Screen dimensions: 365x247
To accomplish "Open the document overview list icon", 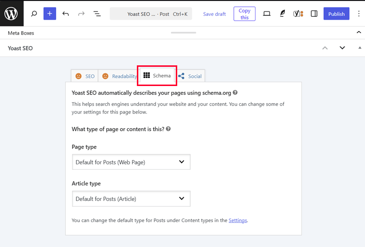I will click(x=97, y=14).
